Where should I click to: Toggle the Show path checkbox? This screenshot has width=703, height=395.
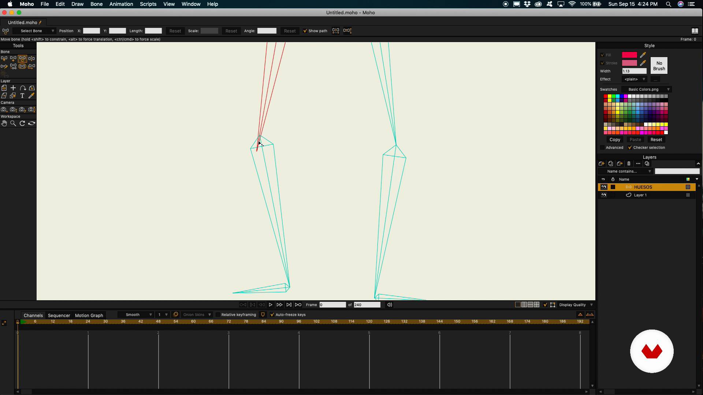(305, 31)
